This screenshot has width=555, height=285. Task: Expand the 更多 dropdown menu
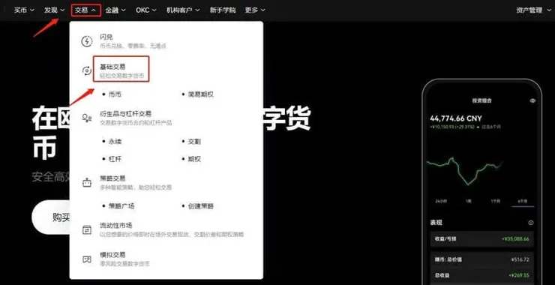pyautogui.click(x=255, y=10)
